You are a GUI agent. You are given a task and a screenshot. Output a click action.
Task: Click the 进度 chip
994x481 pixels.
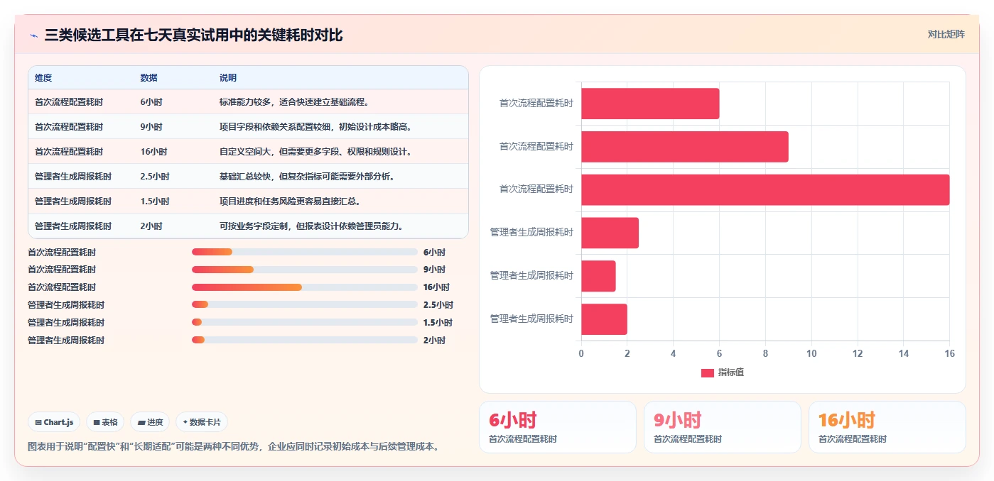150,422
